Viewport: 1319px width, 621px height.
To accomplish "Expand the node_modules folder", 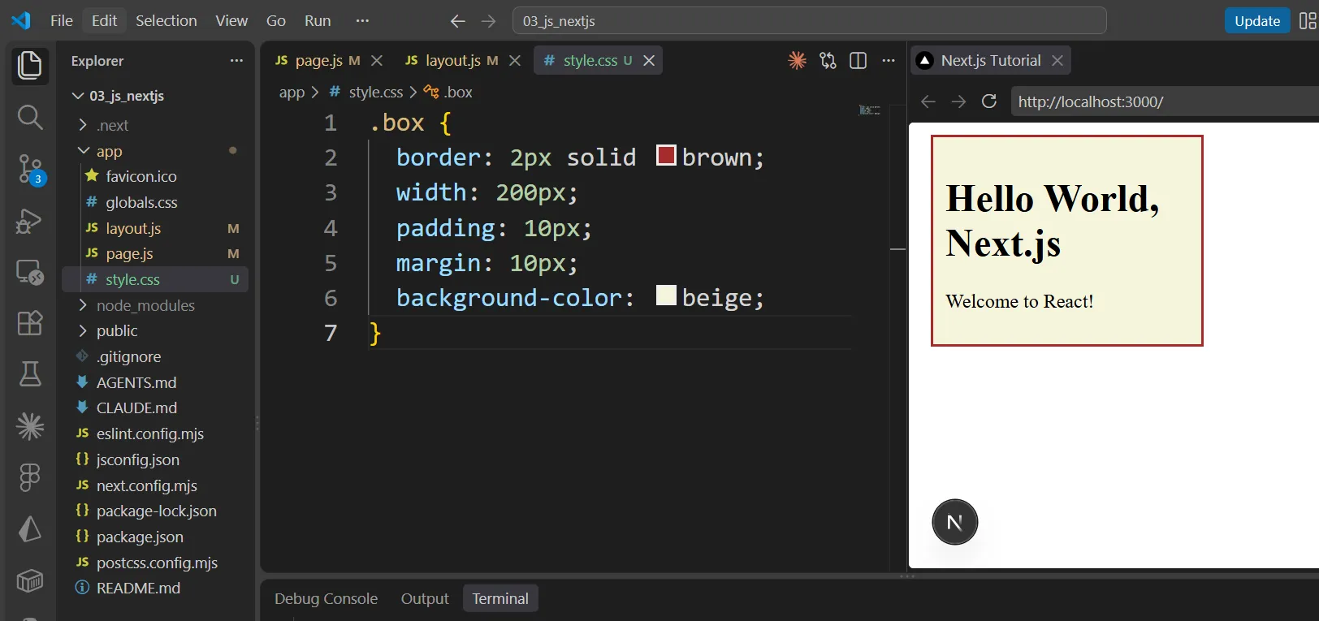I will pos(83,305).
